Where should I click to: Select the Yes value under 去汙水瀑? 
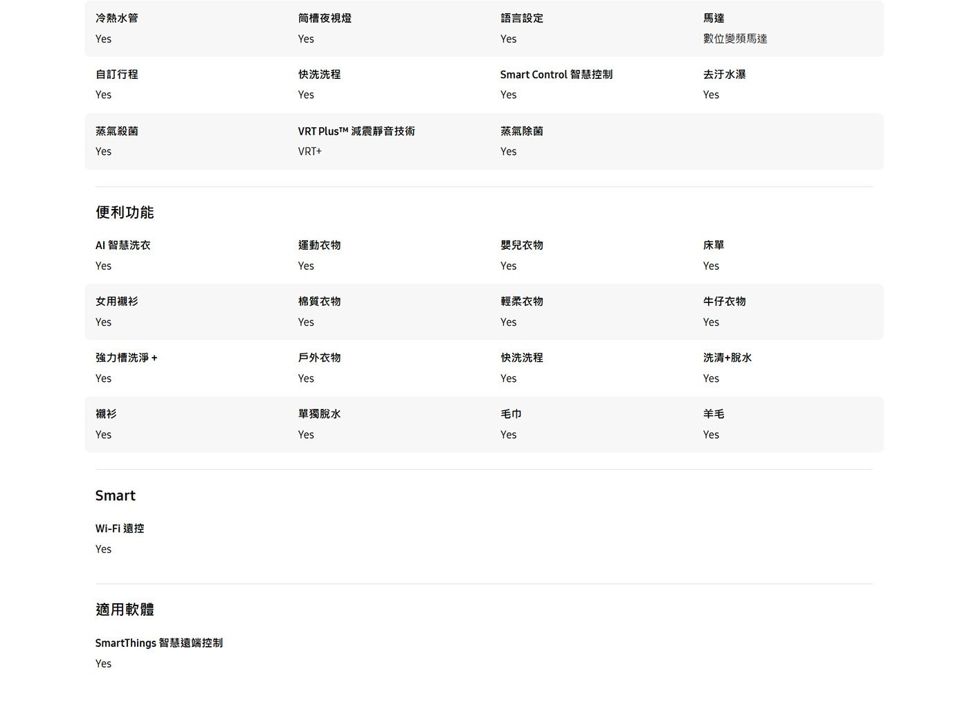[711, 95]
